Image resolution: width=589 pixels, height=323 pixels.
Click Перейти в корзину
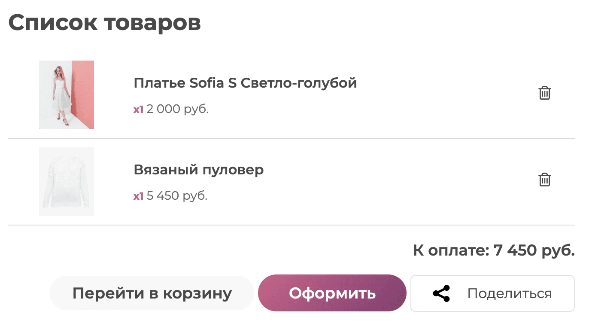152,293
